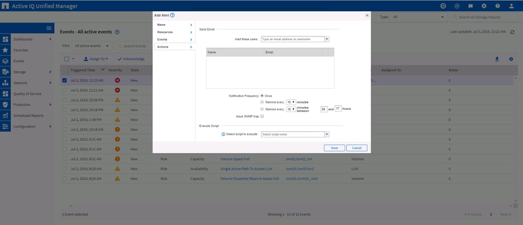The image size is (523, 225).
Task: Click the Storage sidebar icon
Action: (x=5, y=72)
